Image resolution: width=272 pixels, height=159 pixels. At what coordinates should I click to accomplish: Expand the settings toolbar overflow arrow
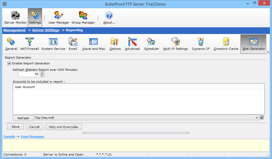(x=268, y=52)
